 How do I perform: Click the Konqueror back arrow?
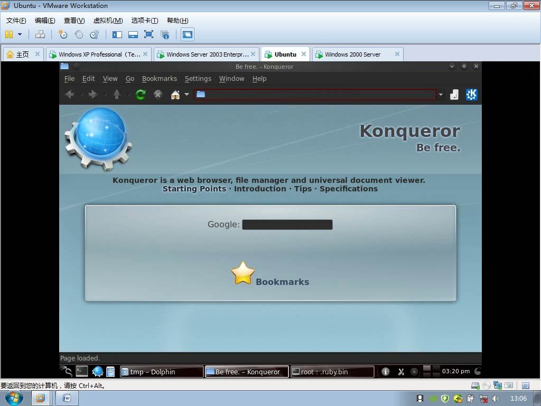(70, 94)
